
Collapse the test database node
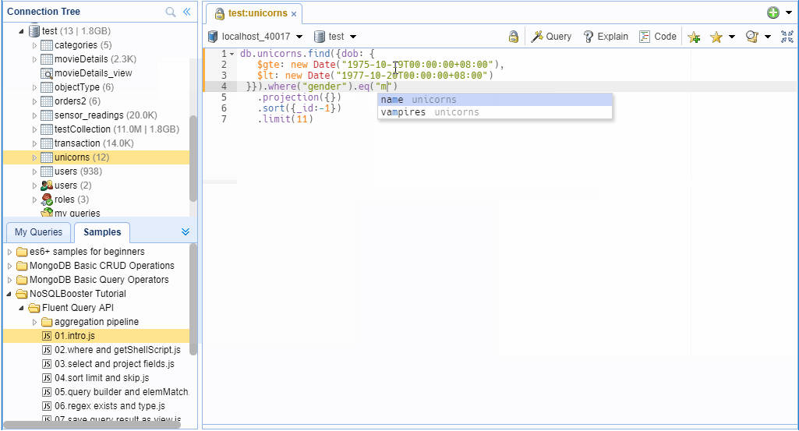click(x=21, y=31)
